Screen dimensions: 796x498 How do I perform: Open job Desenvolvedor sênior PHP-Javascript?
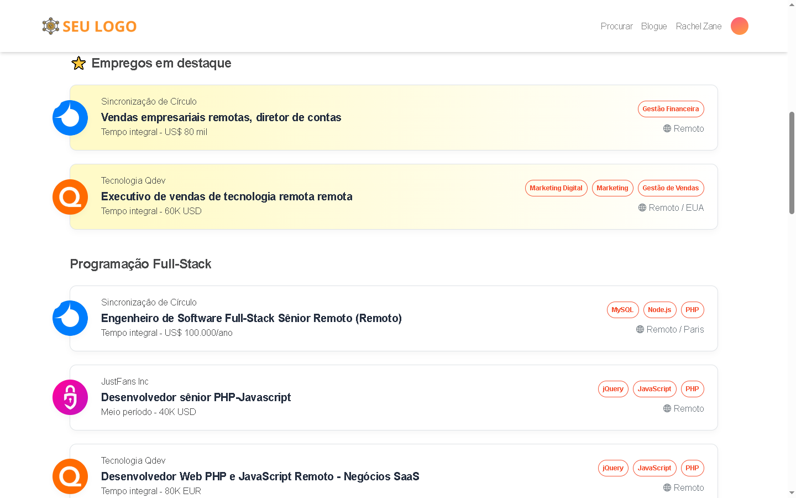[x=196, y=397]
